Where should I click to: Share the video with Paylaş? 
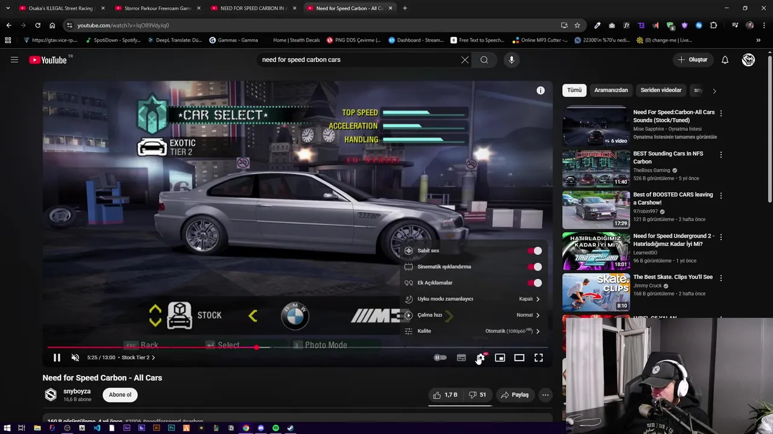pyautogui.click(x=515, y=395)
